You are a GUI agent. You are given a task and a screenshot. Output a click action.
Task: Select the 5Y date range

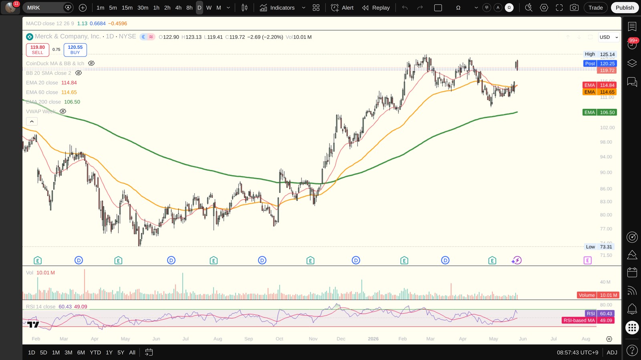tap(121, 352)
